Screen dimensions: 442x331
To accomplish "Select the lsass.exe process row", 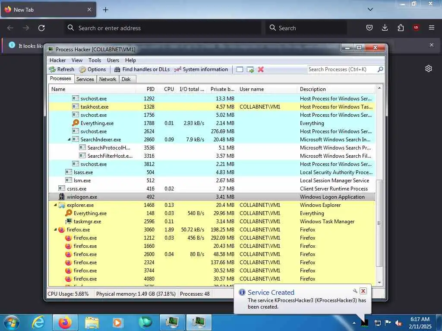I will point(212,172).
